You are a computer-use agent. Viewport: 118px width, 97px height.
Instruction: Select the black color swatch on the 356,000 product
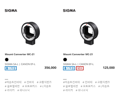point(7,60)
